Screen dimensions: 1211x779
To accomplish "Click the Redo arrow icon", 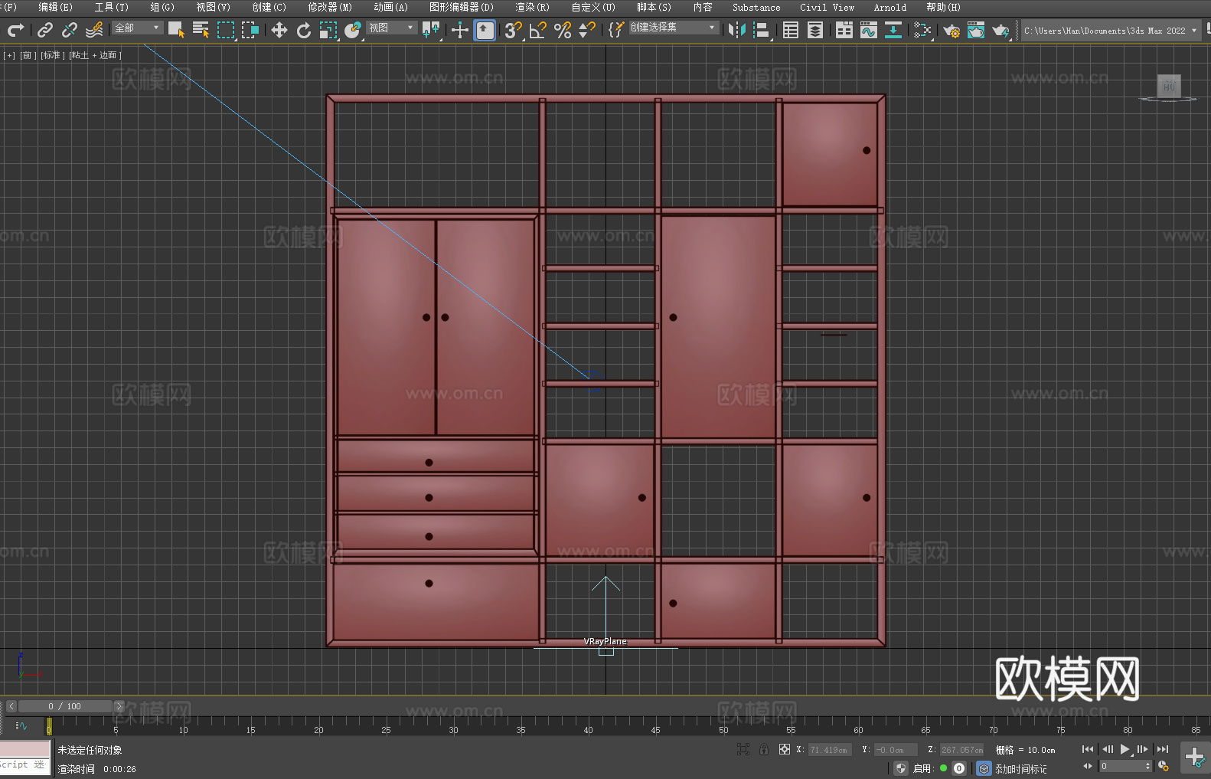I will (x=15, y=30).
